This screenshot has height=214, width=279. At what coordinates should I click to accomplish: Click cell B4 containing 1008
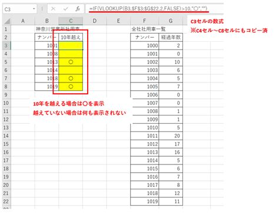[x=46, y=54]
